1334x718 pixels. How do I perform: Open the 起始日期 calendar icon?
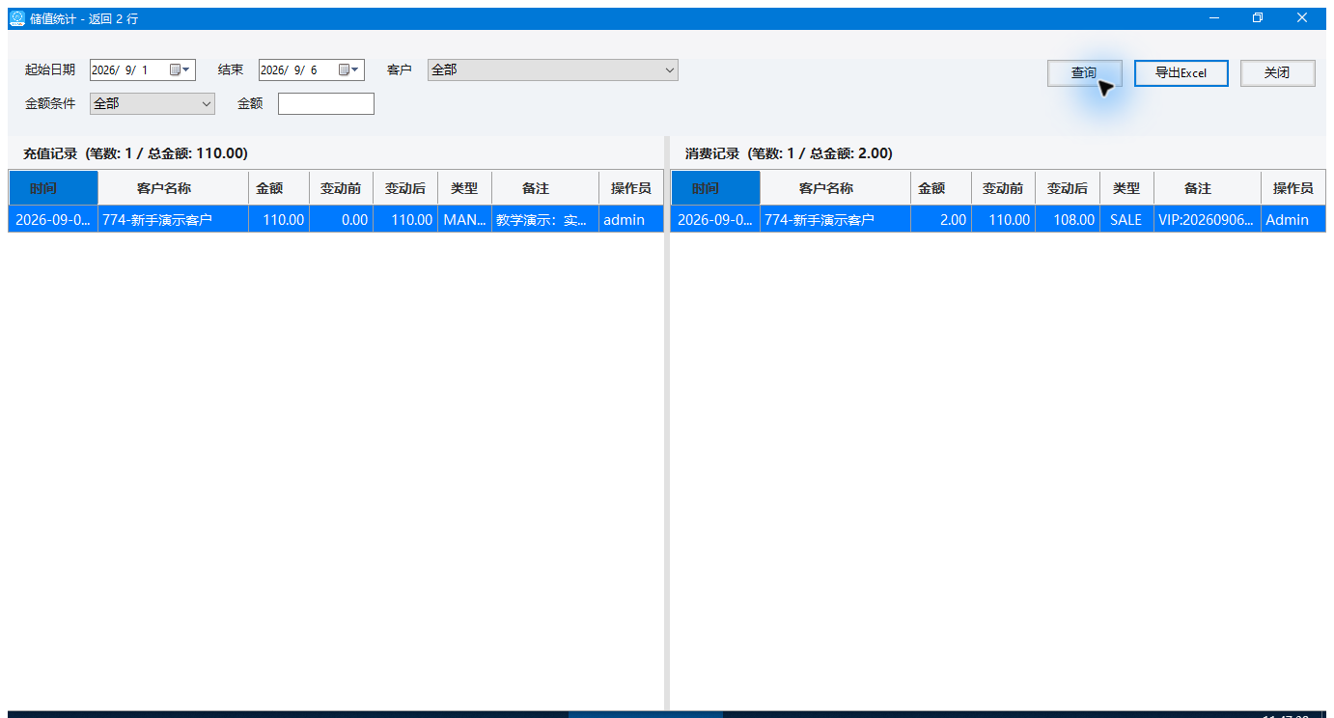pos(175,69)
